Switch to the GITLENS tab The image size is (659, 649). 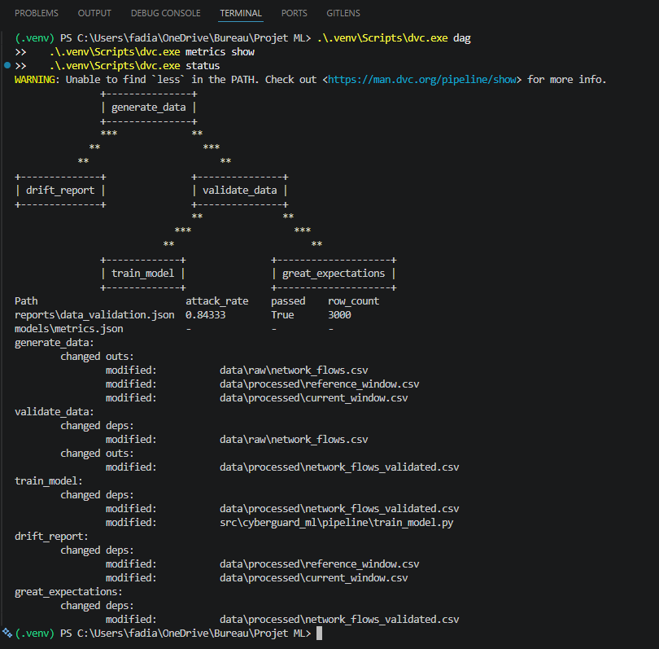coord(343,13)
